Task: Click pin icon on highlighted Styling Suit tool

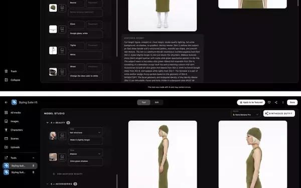Action: 33,165
